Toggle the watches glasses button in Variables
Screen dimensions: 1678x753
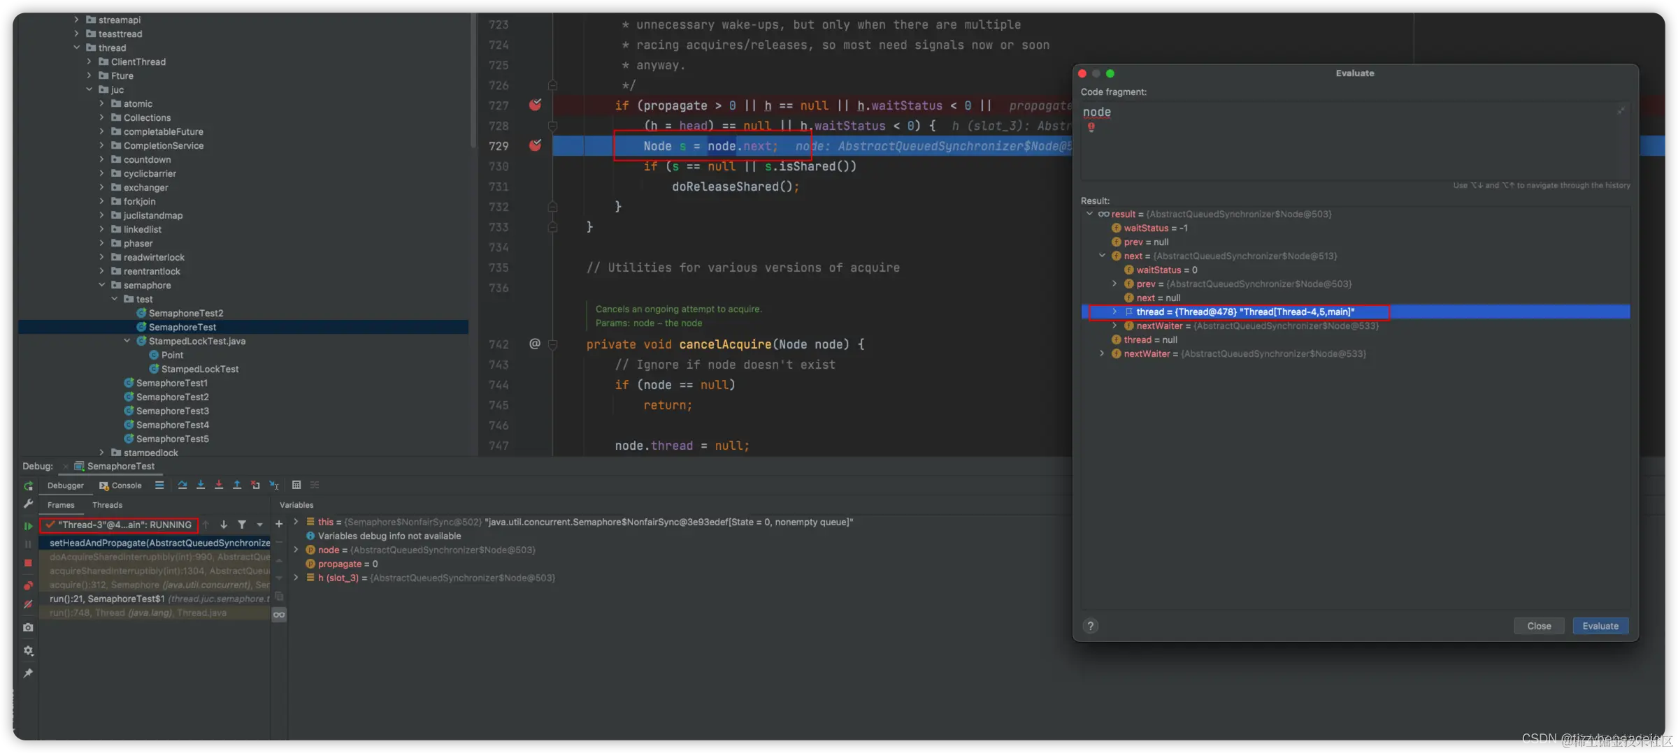point(279,615)
